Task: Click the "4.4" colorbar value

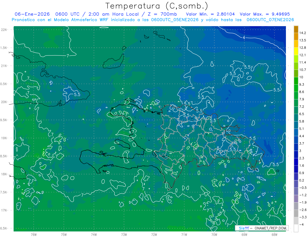Action: click(302, 136)
